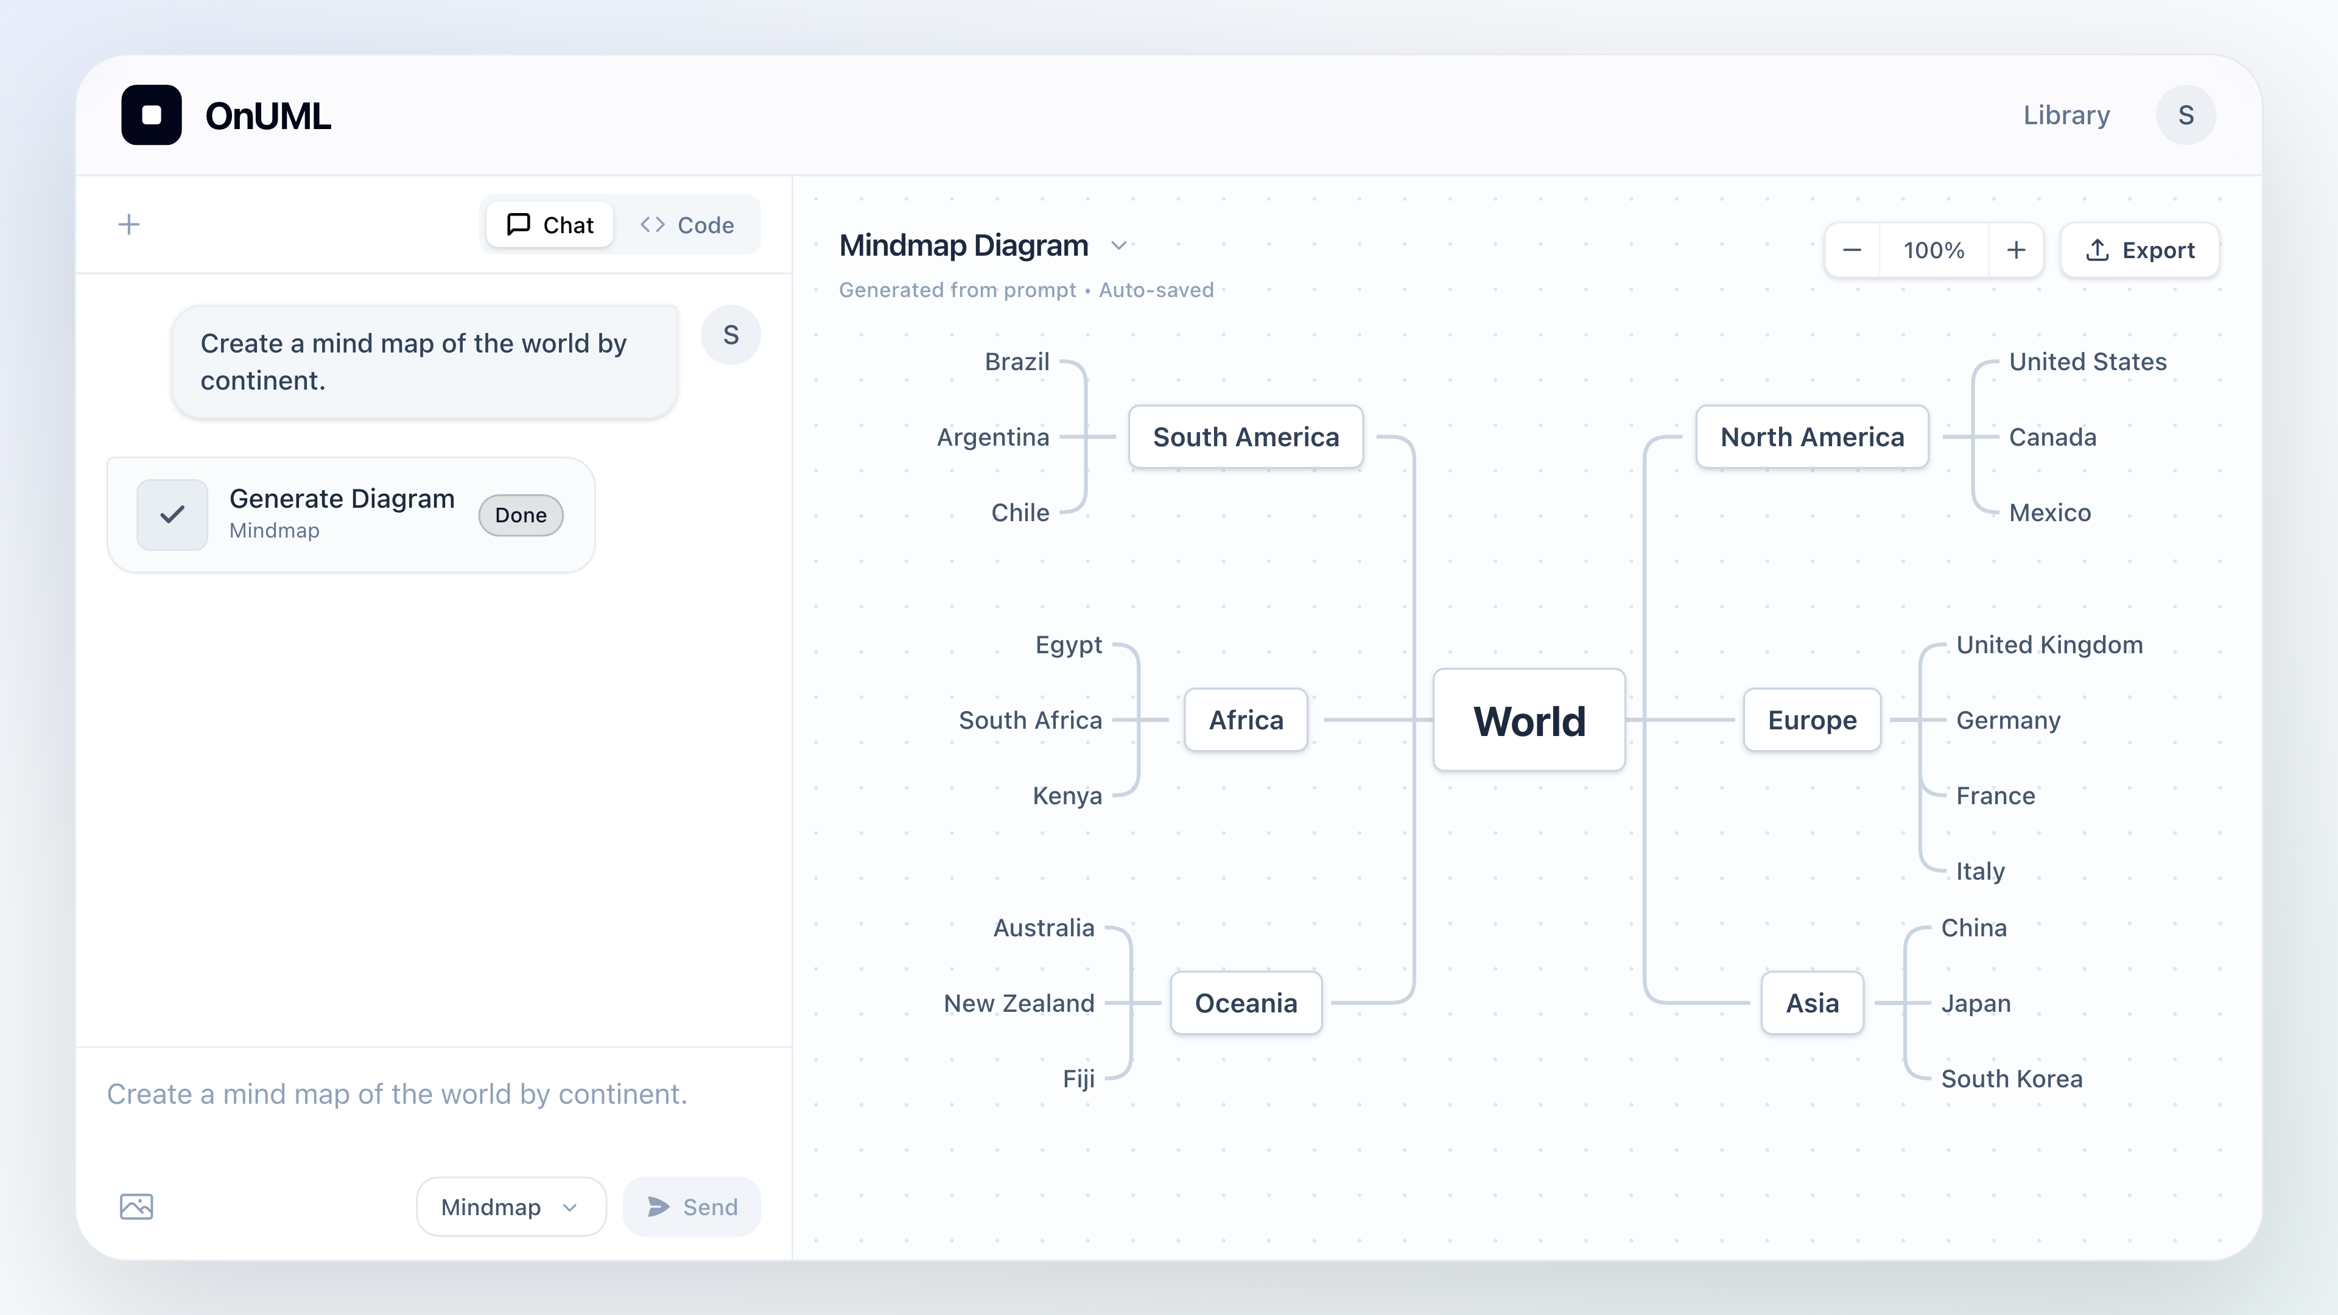Export the diagram
This screenshot has width=2338, height=1315.
2140,250
